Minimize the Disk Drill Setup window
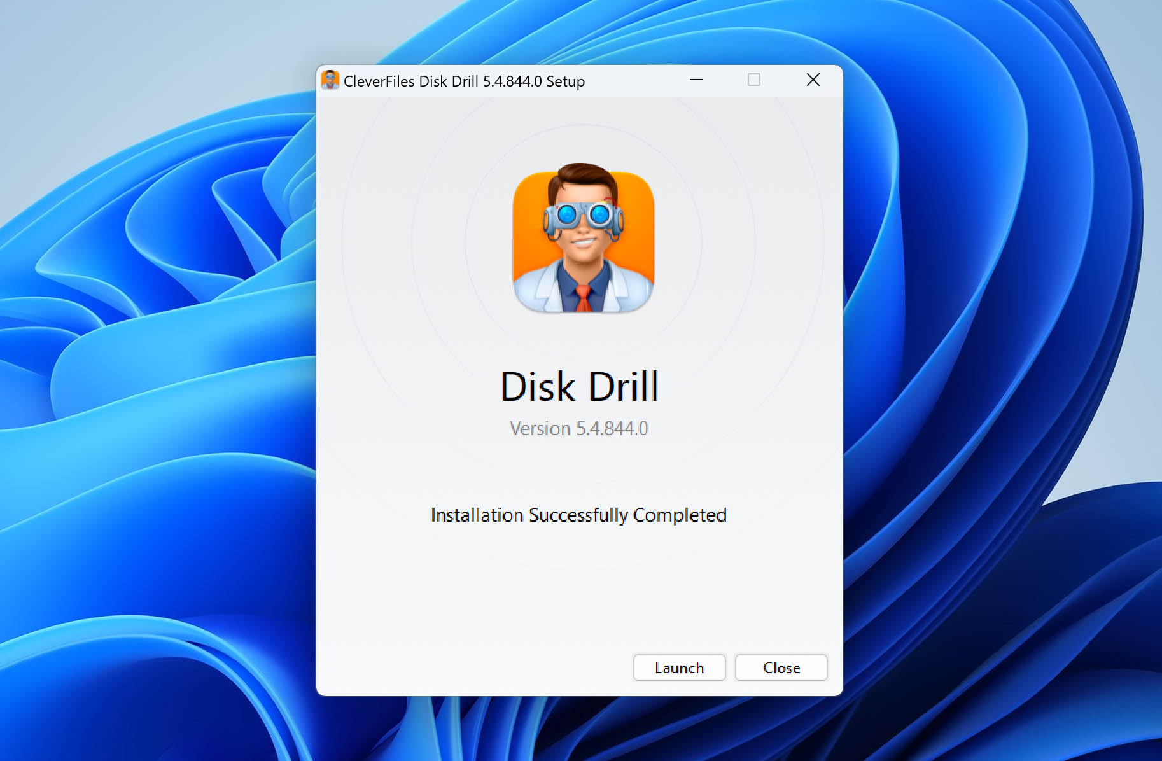1162x761 pixels. (x=696, y=80)
